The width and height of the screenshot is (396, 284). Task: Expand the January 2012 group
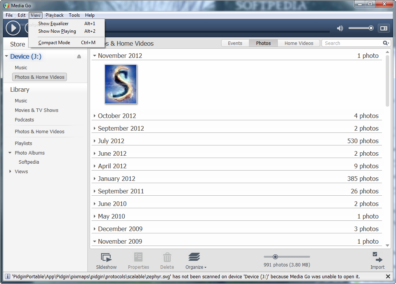pos(95,179)
